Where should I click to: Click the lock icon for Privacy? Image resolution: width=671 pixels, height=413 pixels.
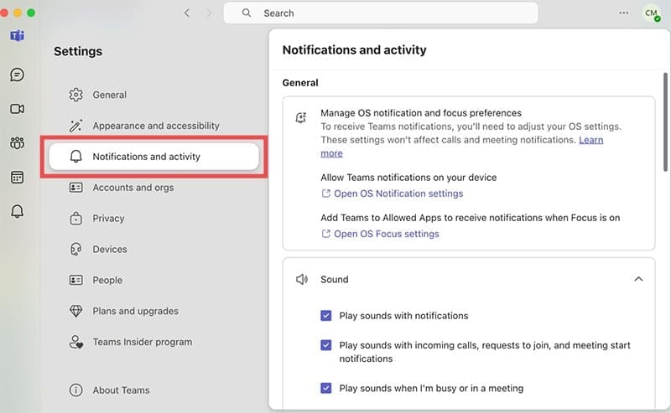tap(75, 218)
